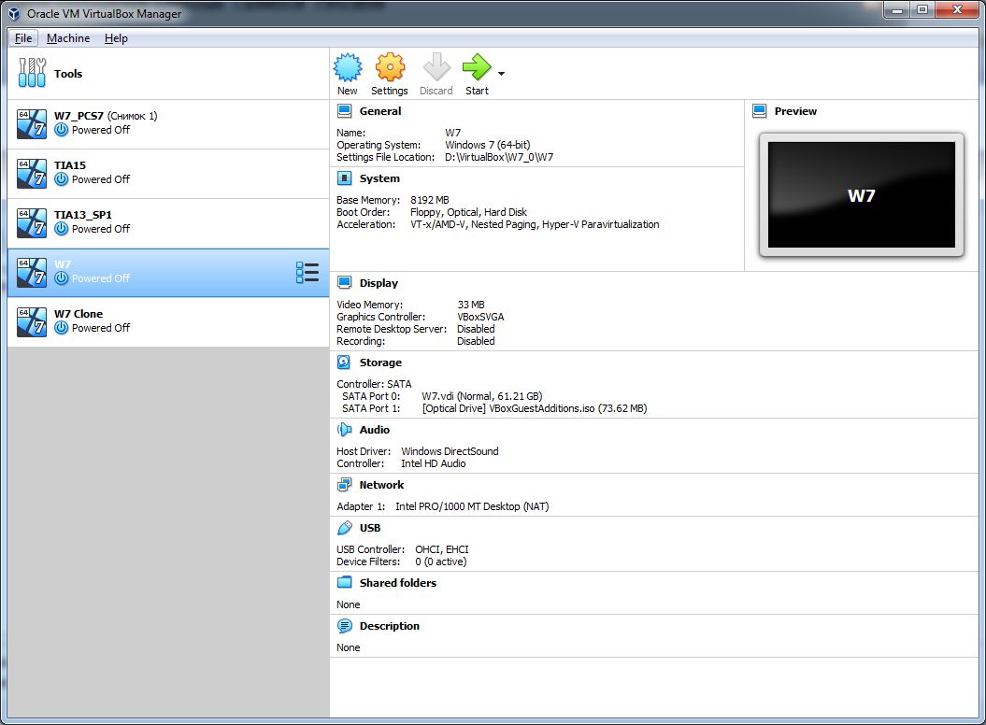Viewport: 986px width, 725px height.
Task: Click the VirtualBox title bar app icon
Action: coord(14,14)
